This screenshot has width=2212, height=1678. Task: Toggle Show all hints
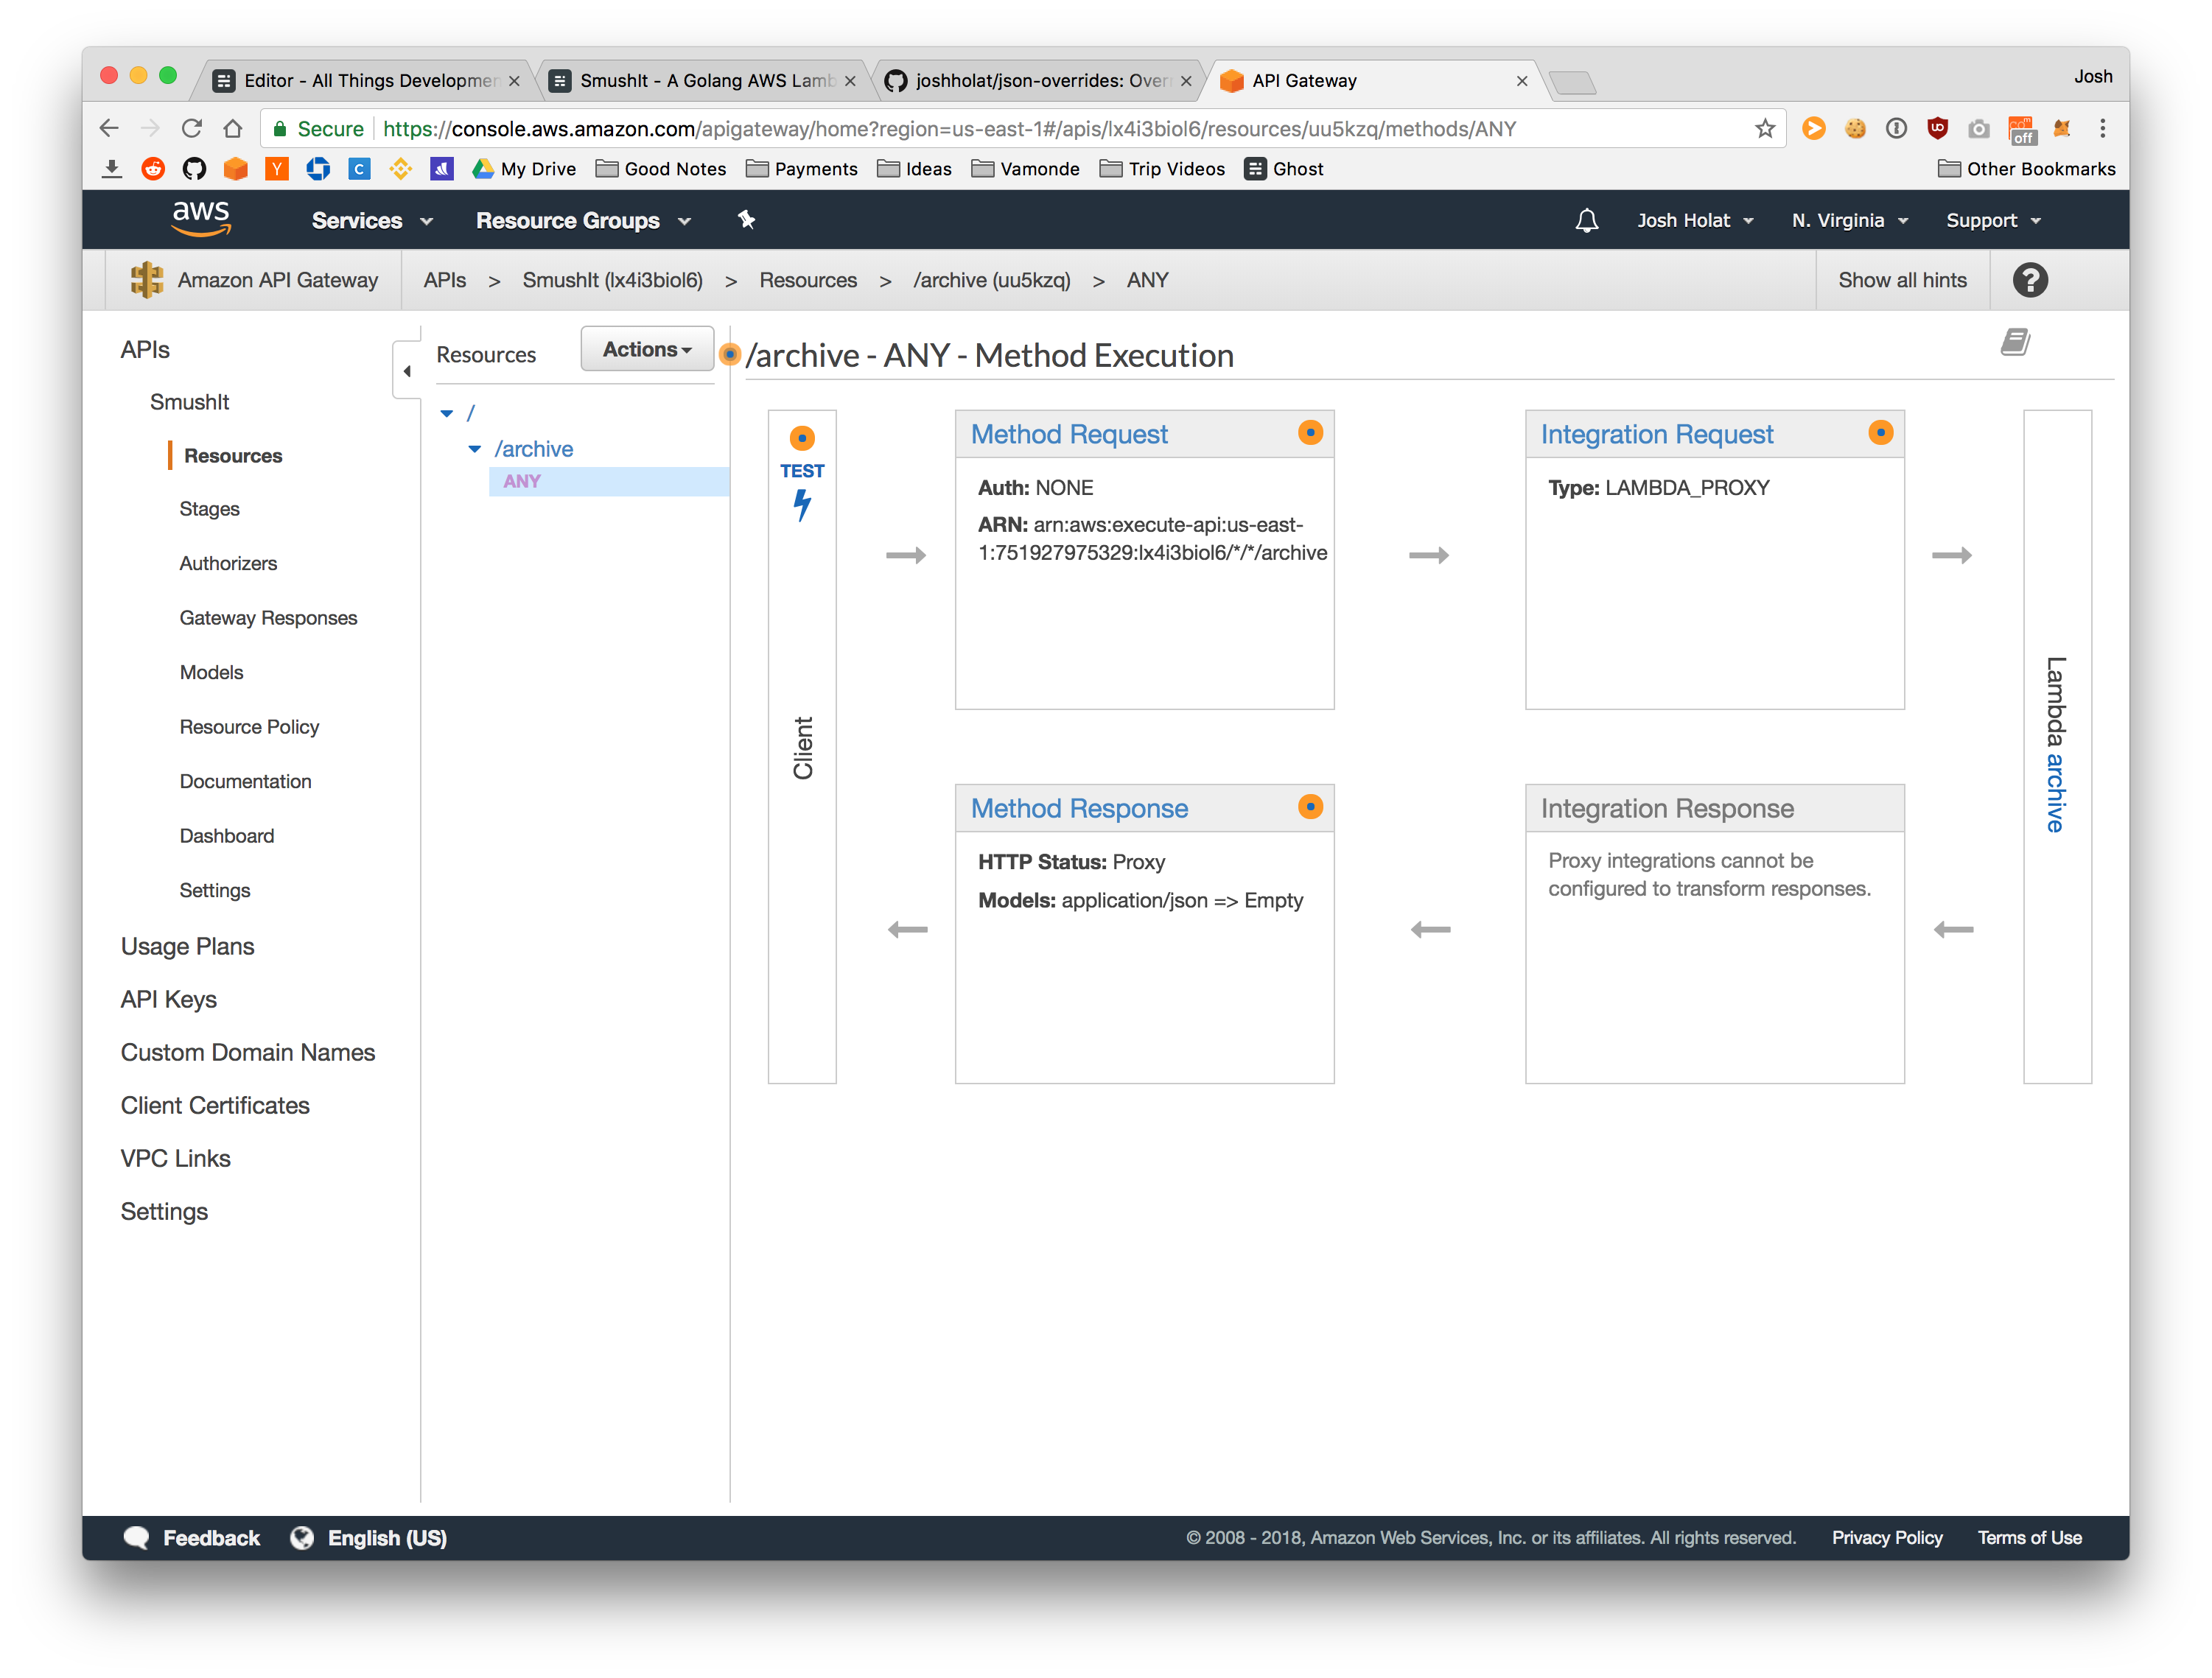[1902, 281]
